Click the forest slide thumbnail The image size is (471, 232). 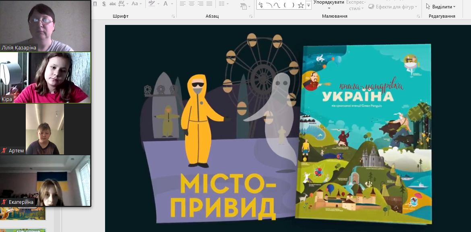pyautogui.click(x=23, y=213)
